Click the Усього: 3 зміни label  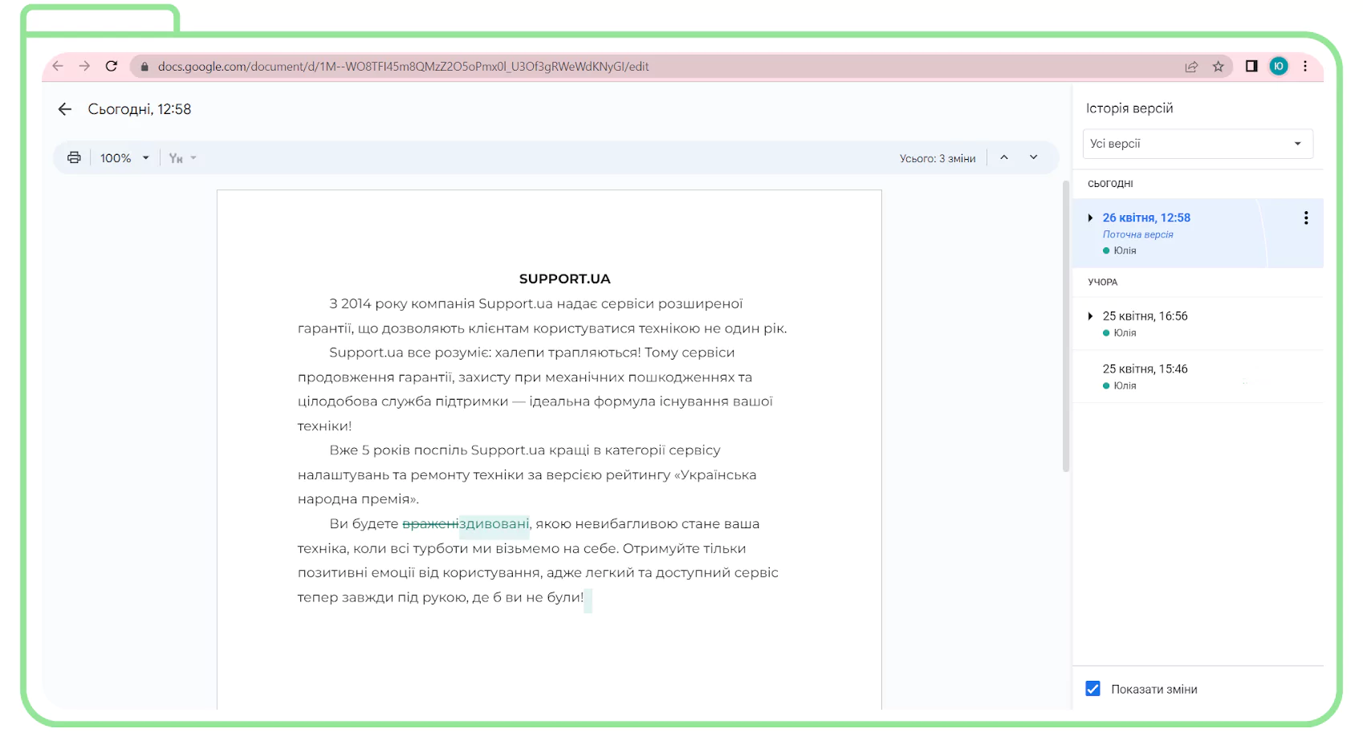938,158
